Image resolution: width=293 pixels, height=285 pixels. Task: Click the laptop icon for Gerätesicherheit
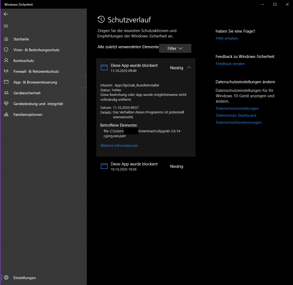[x=6, y=93]
